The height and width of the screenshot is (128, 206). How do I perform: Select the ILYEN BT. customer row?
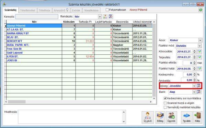click(x=79, y=56)
